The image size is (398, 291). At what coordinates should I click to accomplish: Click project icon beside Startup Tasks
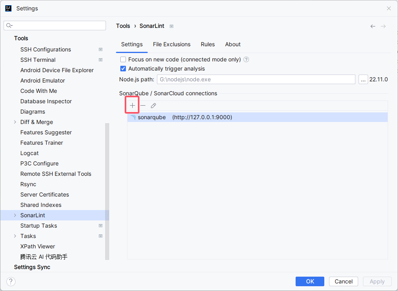[100, 226]
